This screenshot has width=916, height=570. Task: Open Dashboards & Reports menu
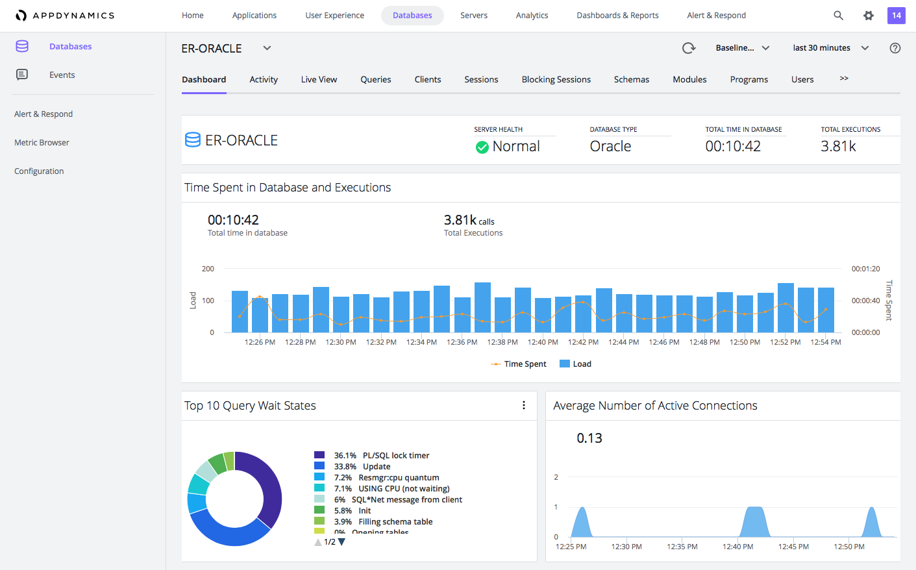617,16
